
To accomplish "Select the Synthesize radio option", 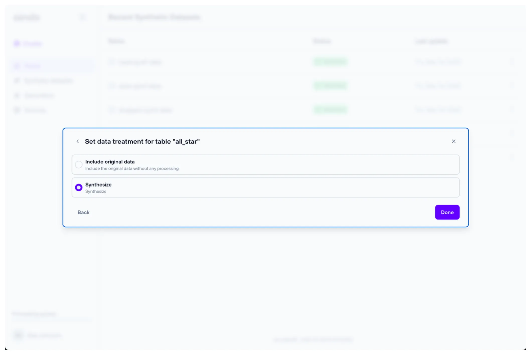I will [79, 188].
